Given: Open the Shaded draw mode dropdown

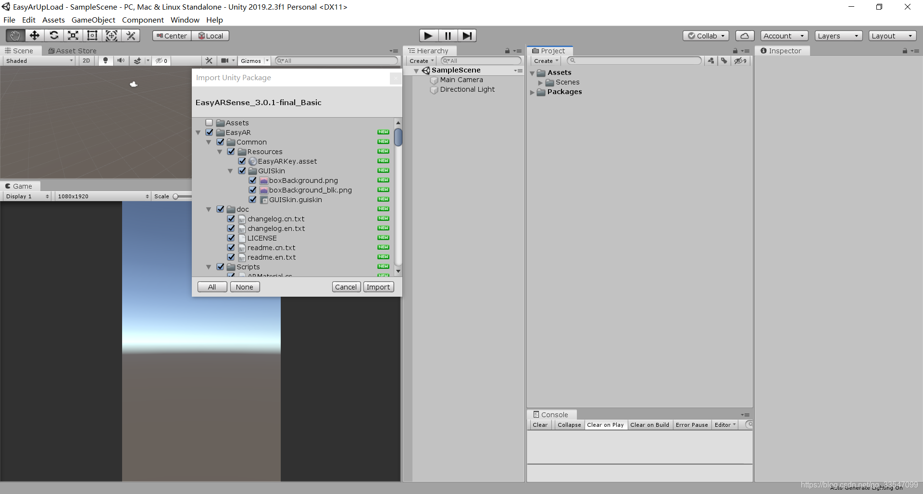Looking at the screenshot, I should point(40,61).
